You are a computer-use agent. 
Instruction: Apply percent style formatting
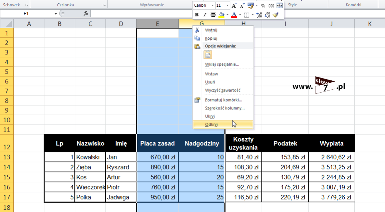click(x=263, y=6)
